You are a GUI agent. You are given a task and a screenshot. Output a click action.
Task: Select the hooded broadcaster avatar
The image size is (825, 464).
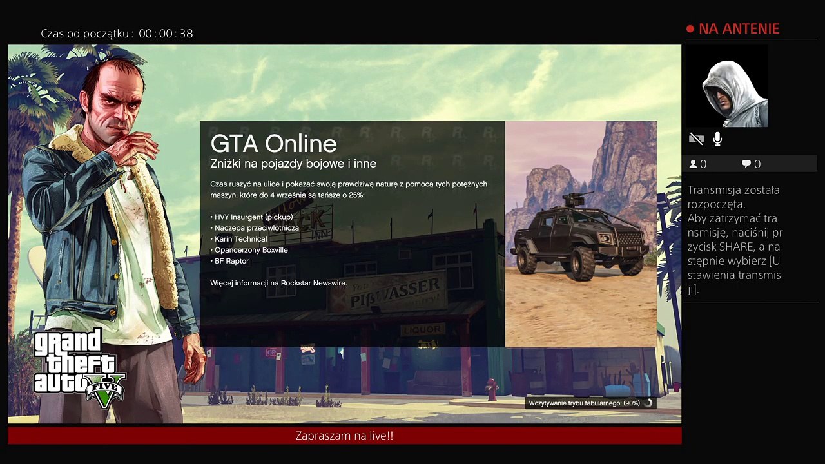tap(728, 86)
